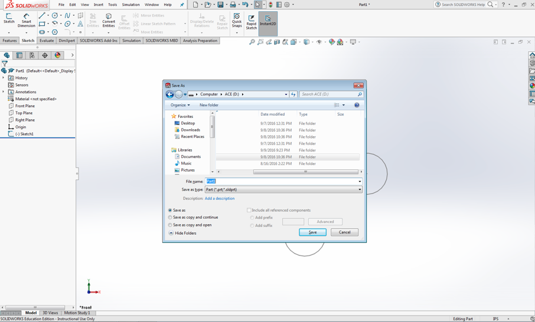Click the Options gear icon

287,5
